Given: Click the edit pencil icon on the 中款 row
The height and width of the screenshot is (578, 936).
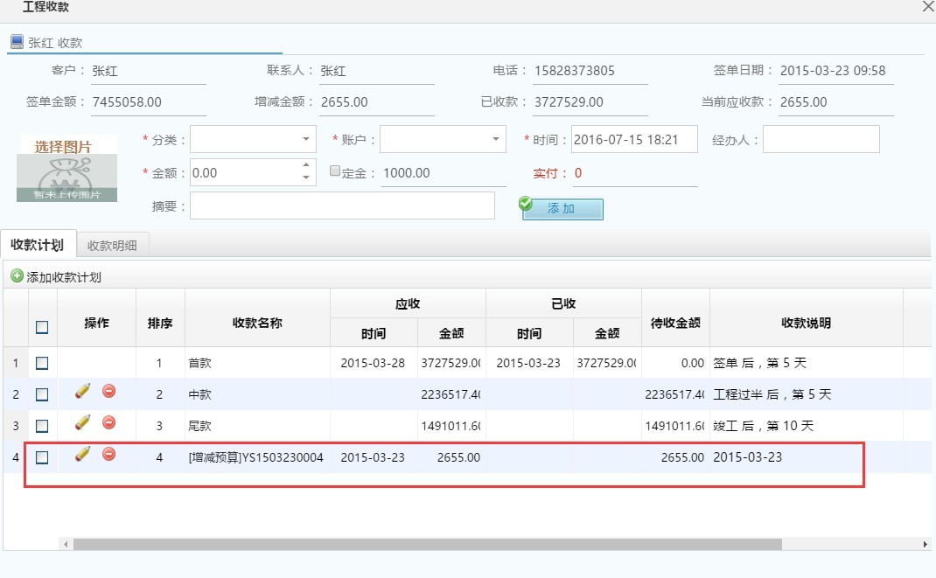Looking at the screenshot, I should [x=85, y=392].
